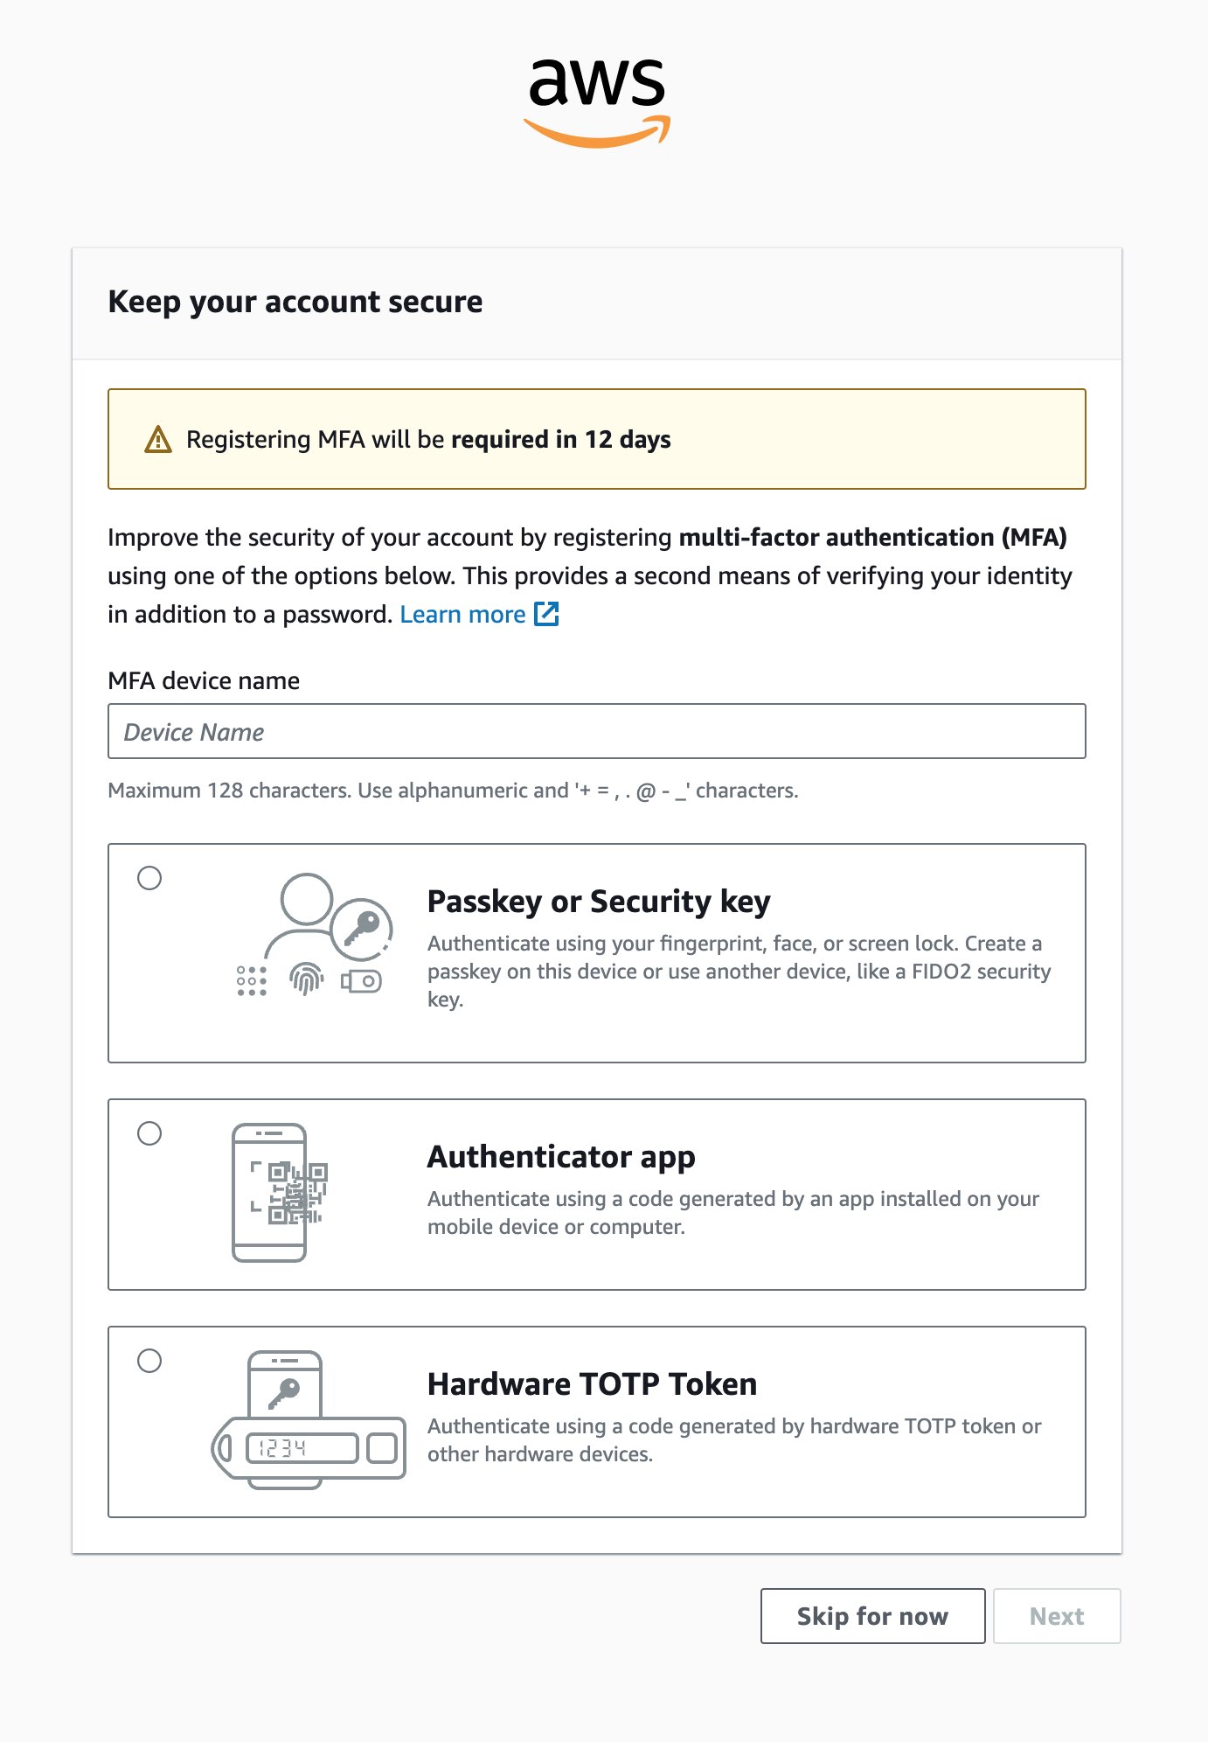Open the Learn more link

coord(462,614)
